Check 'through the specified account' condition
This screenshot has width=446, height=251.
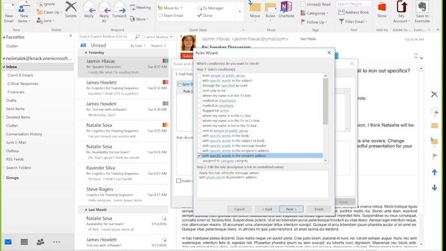199,85
